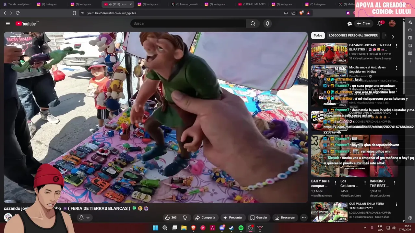Image resolution: width=415 pixels, height=233 pixels.
Task: Open options for CAZANDO JOYITAS video
Action: pos(396,46)
